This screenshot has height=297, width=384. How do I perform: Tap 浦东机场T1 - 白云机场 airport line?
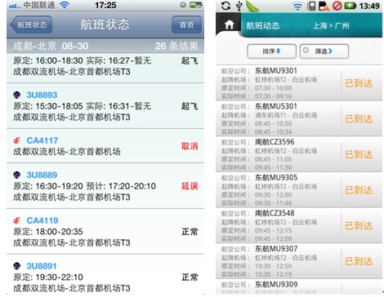click(x=286, y=115)
